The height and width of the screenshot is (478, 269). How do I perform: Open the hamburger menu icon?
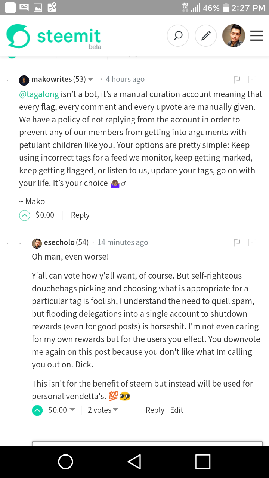(256, 35)
